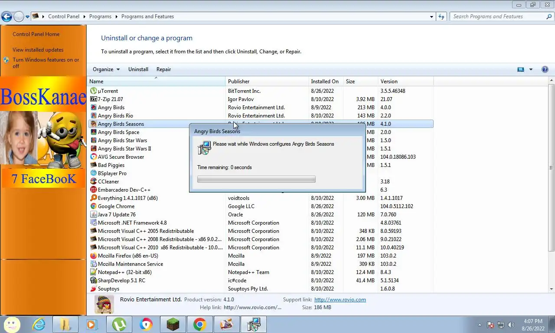The height and width of the screenshot is (333, 555).
Task: Click Turn Windows features on or off
Action: [46, 63]
